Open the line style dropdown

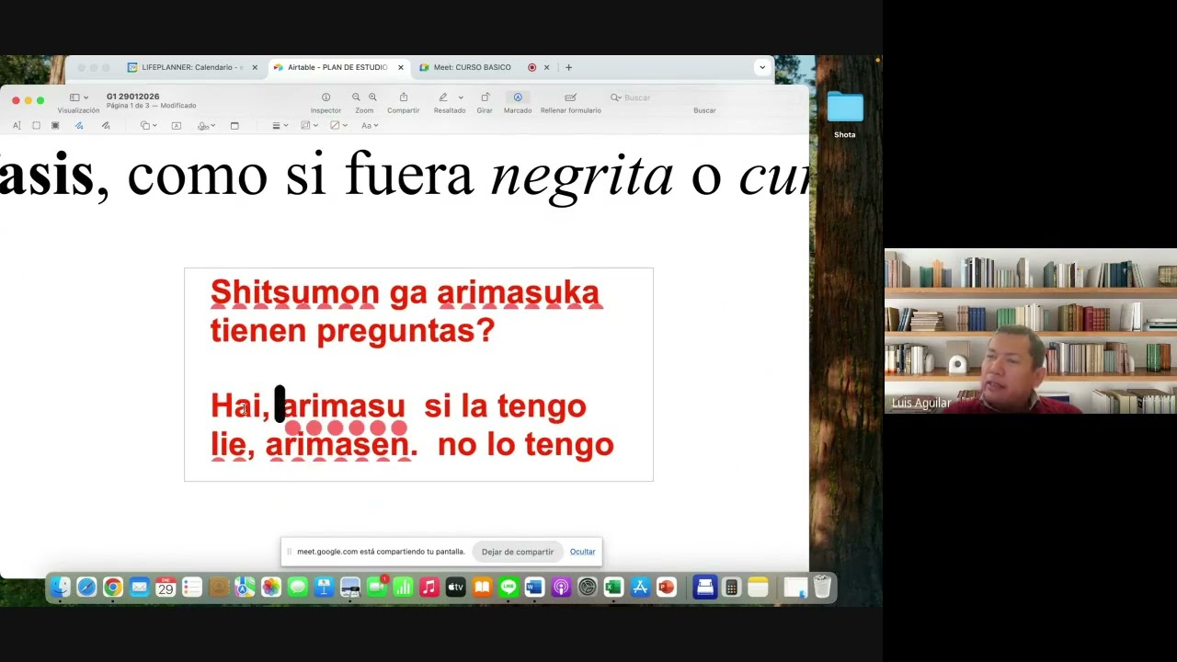tap(280, 125)
